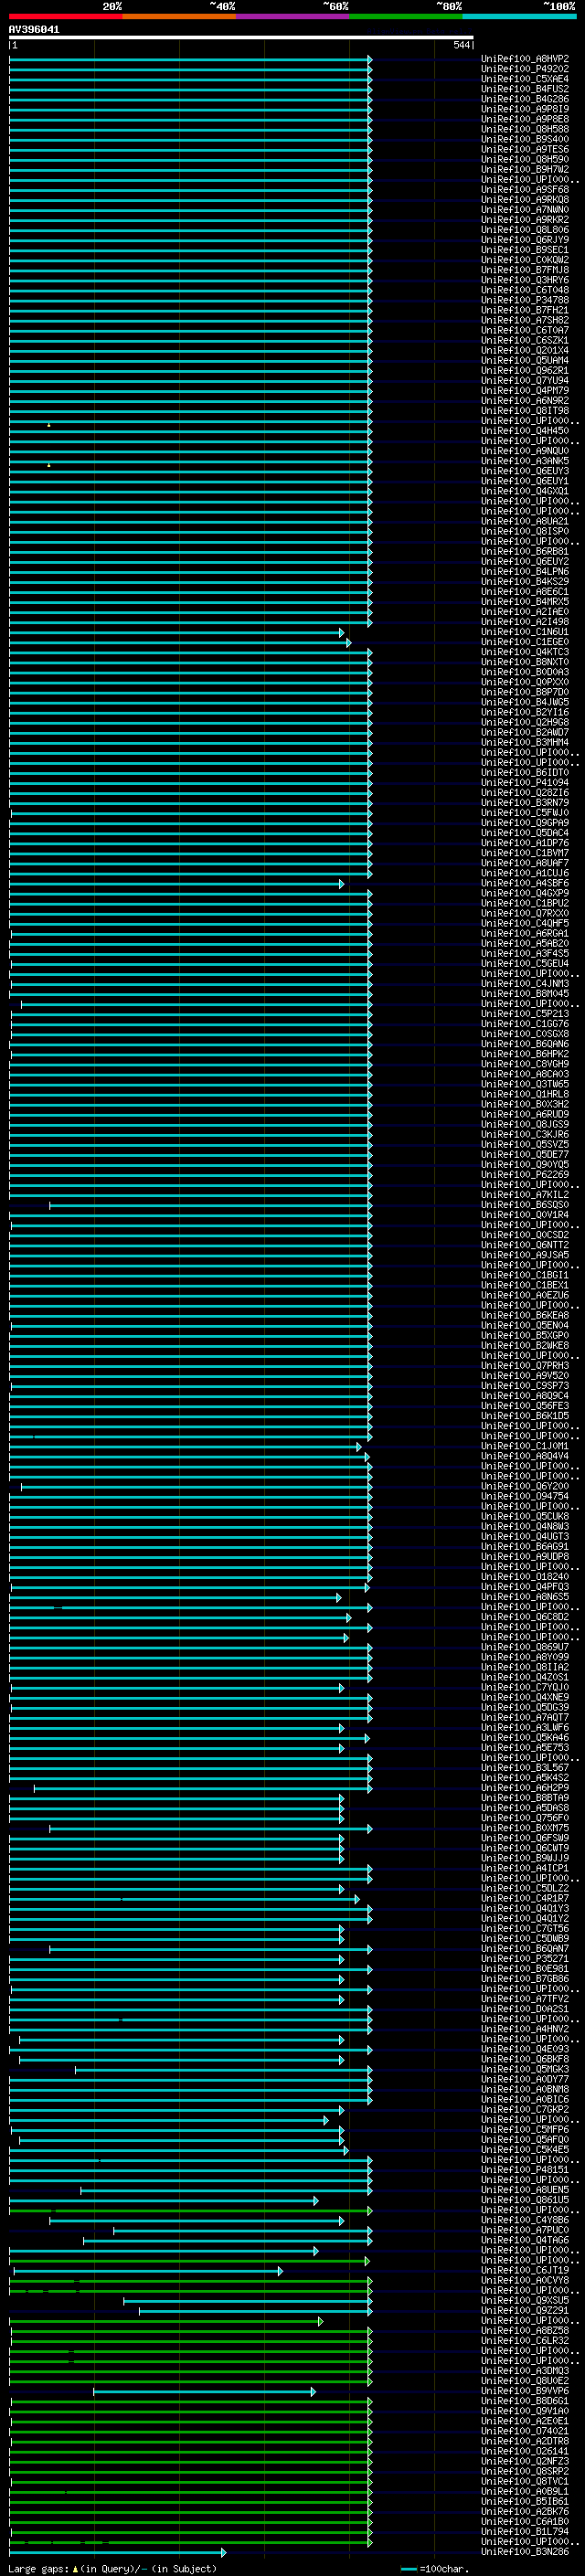585x2576 pixels.
Task: Select the UniRef100_Q861U5 label
Action: pos(525,2200)
